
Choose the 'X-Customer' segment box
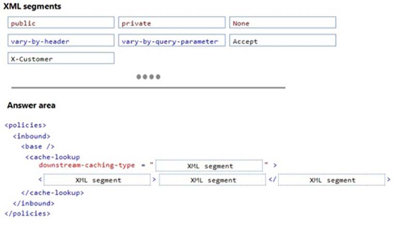point(61,58)
